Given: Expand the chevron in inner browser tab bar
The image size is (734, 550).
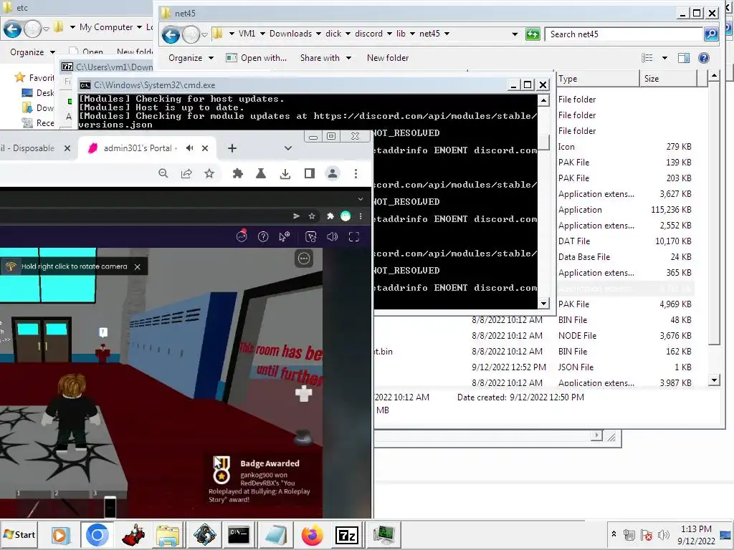Looking at the screenshot, I should pos(361,199).
